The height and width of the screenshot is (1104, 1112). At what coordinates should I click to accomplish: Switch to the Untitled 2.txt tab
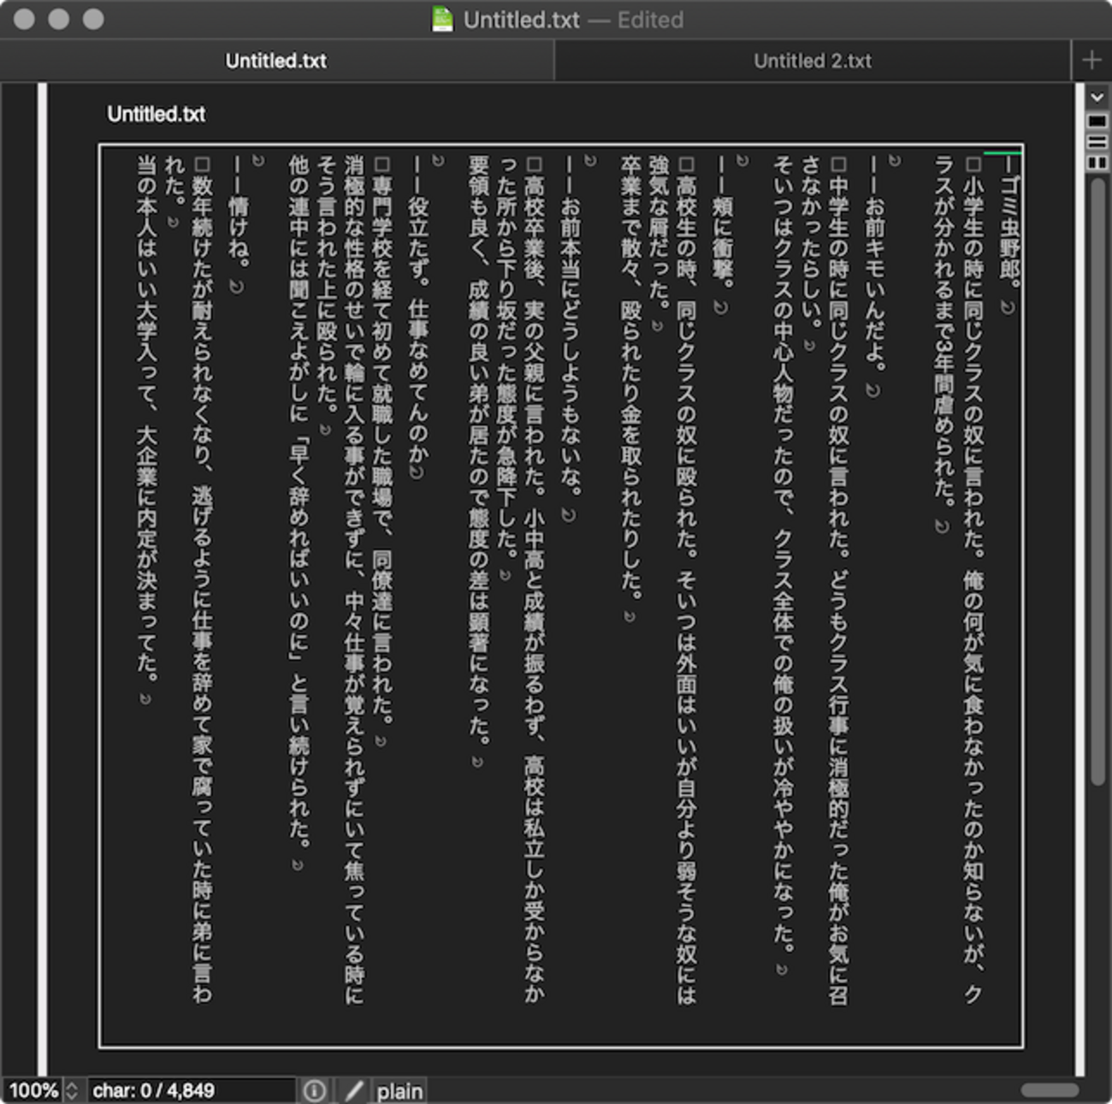tap(813, 61)
